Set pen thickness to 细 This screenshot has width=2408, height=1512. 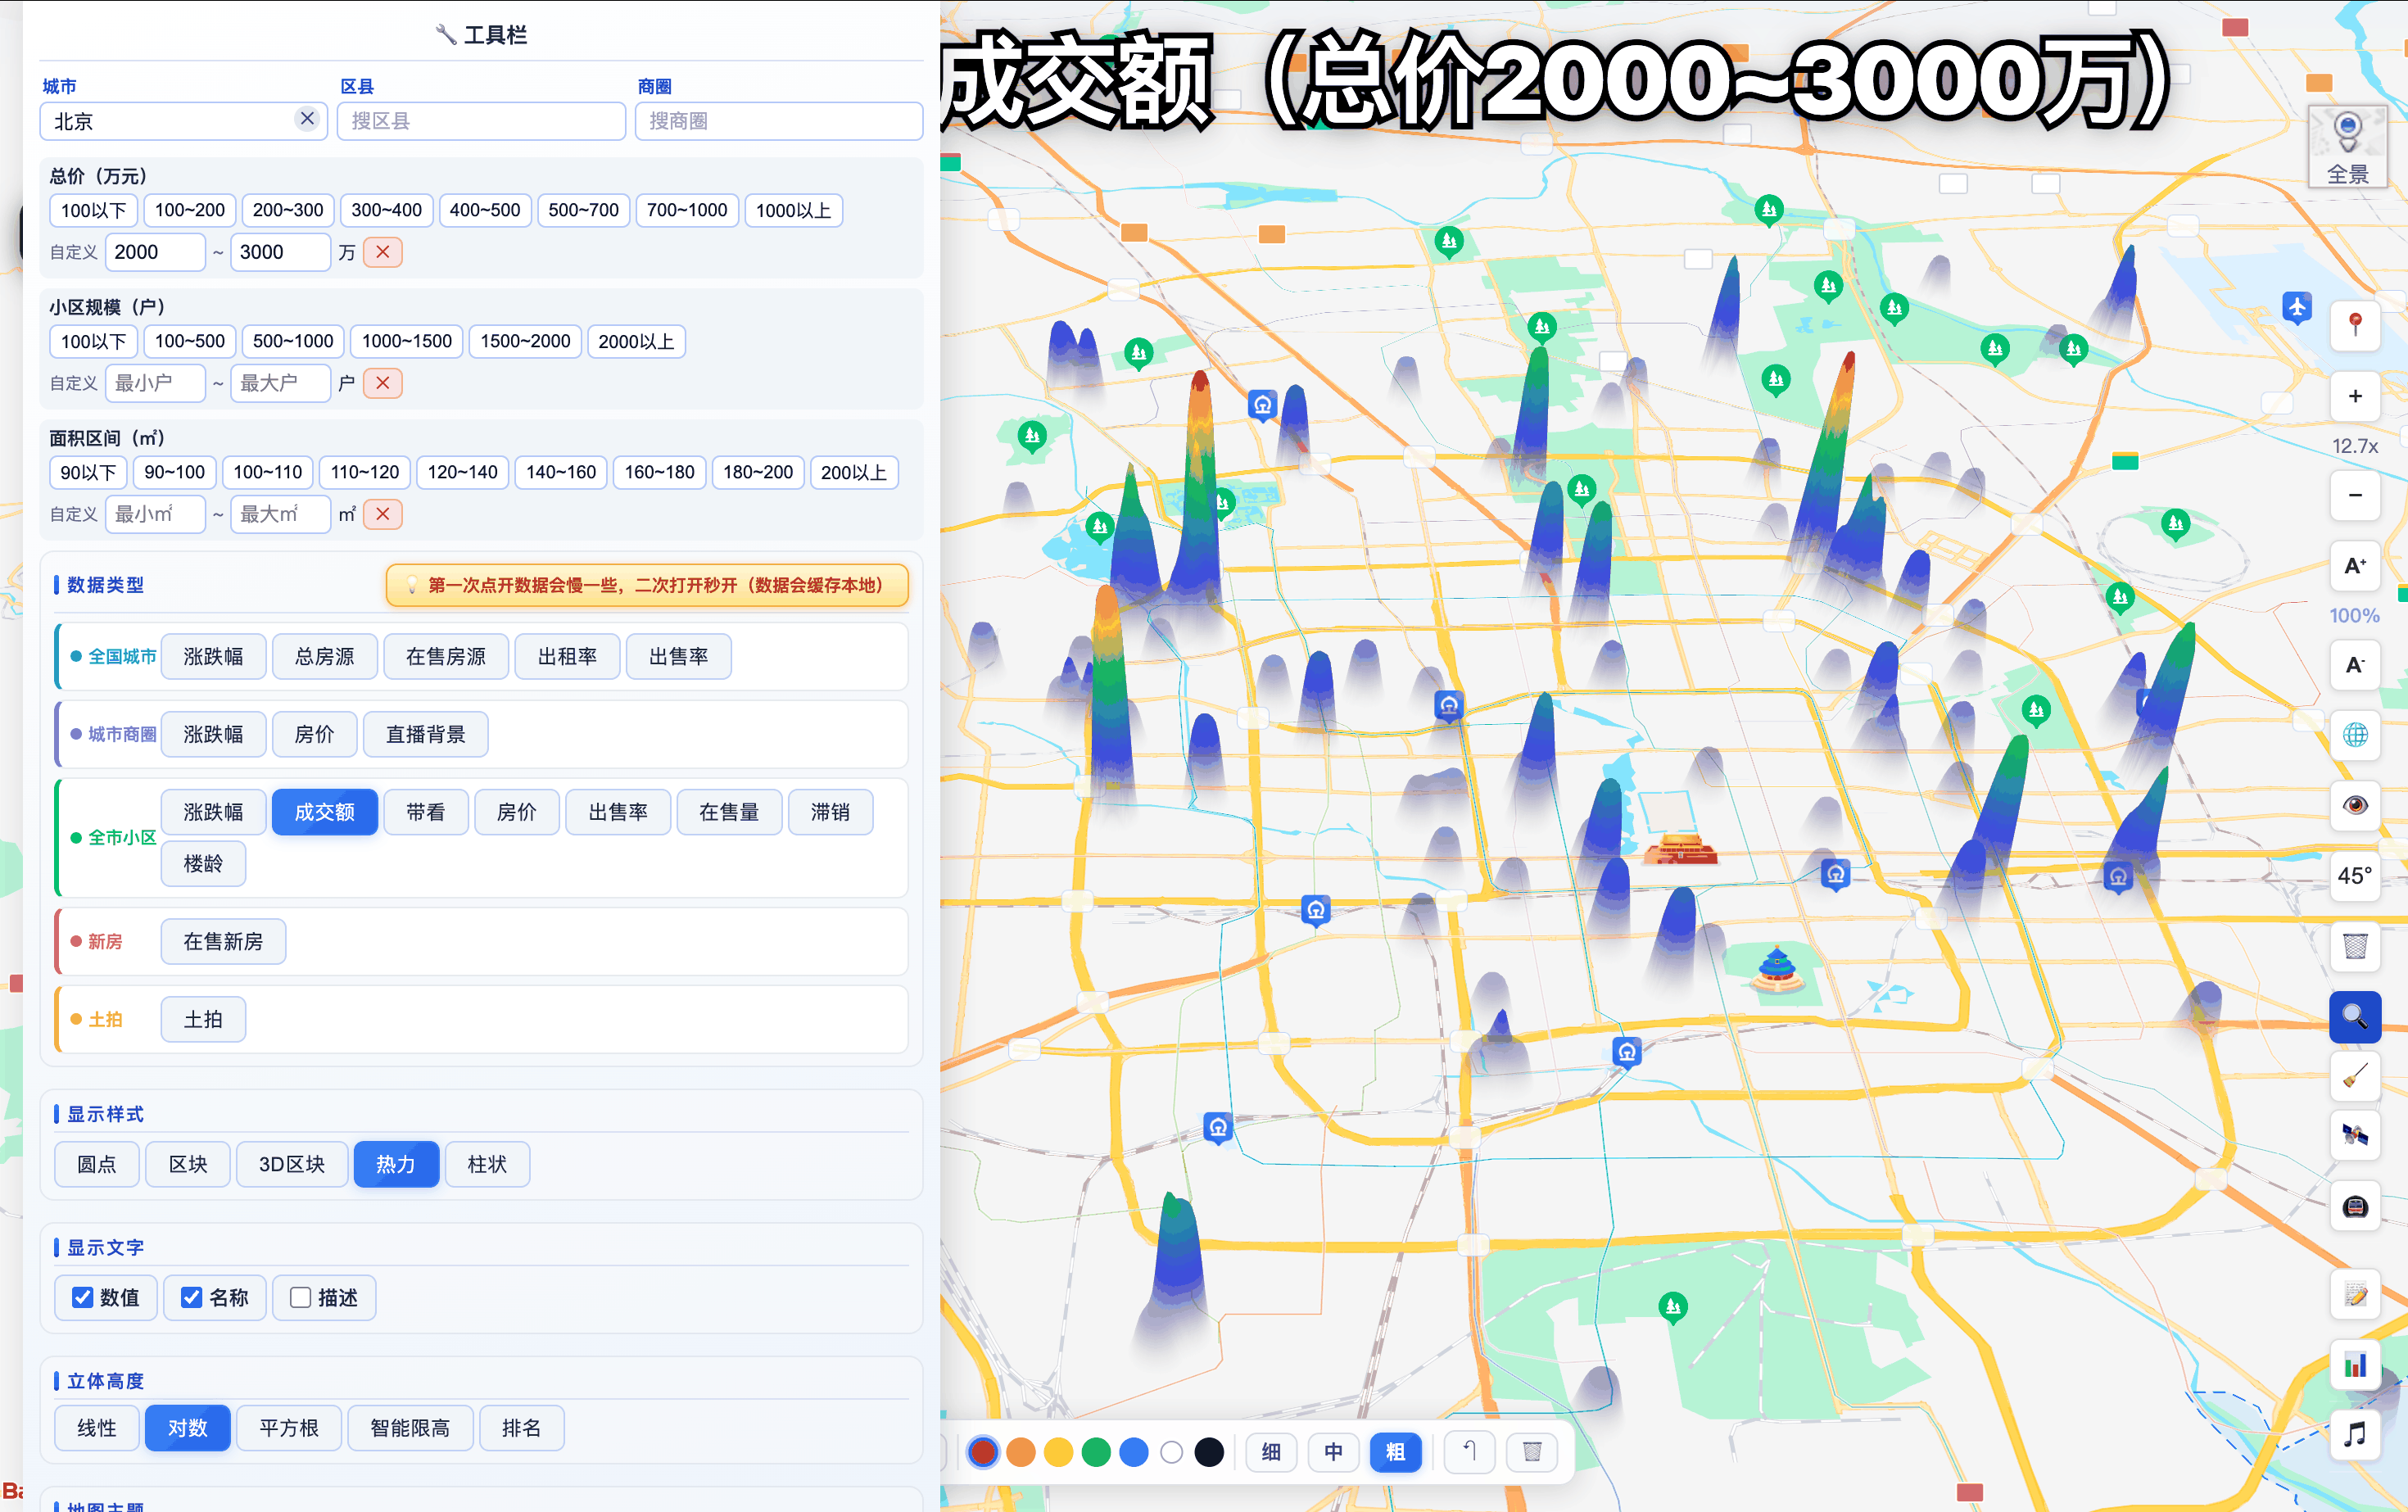click(x=1271, y=1452)
